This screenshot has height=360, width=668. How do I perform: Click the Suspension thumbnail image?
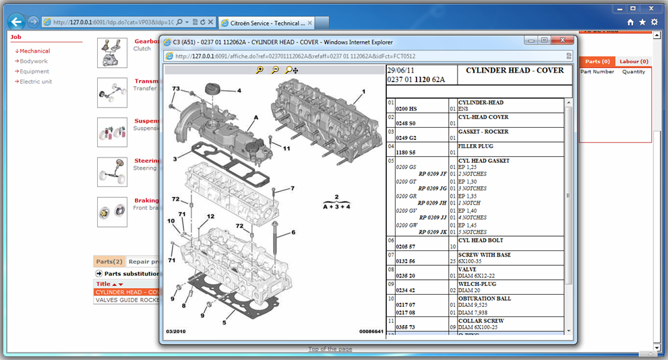pyautogui.click(x=112, y=133)
